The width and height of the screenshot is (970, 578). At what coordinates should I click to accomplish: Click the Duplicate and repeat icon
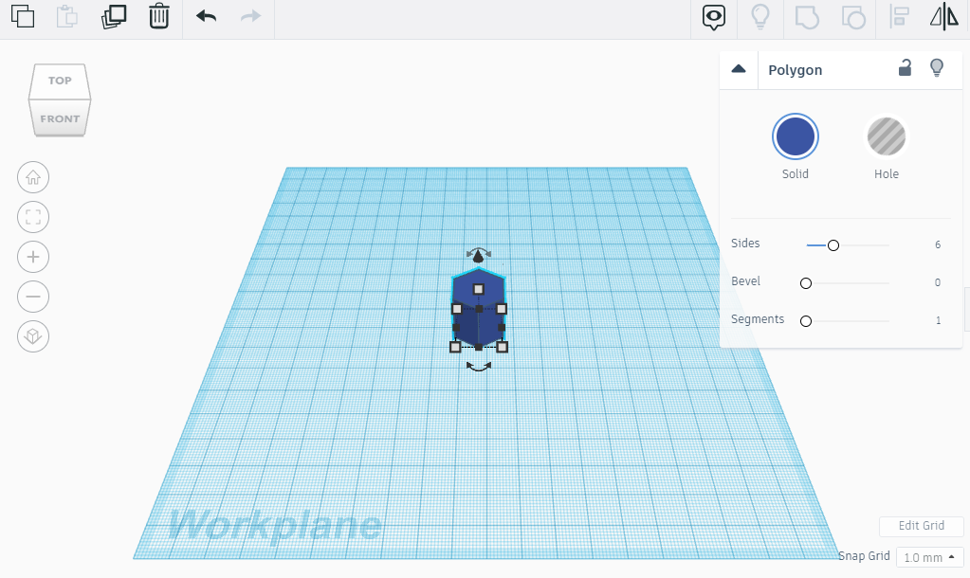(113, 16)
